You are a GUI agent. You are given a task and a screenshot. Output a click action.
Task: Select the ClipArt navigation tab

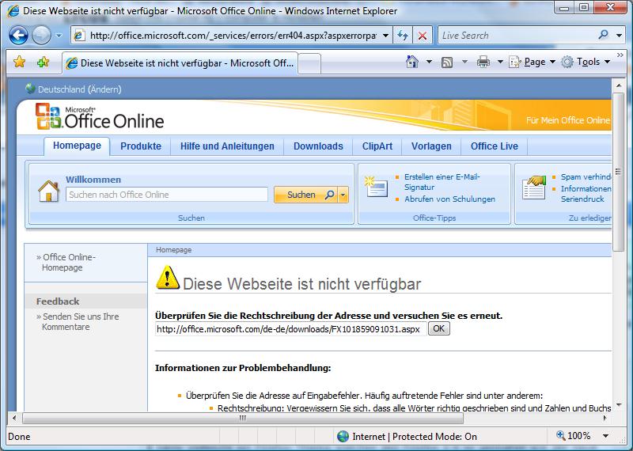point(377,146)
